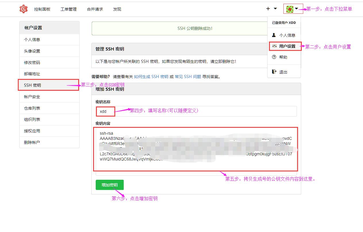
Task: Select 个人信息 in the dropdown menu
Action: point(284,35)
